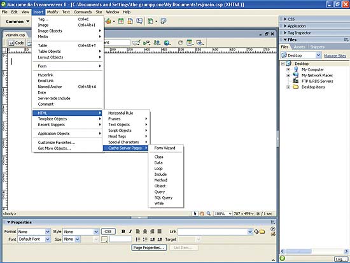Click the Quick Tag Editor icon in Properties
350x263 pixels.
click(x=273, y=234)
